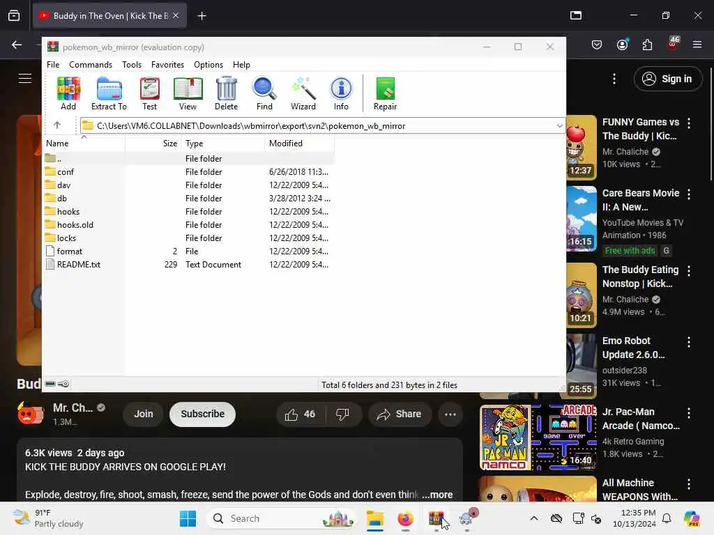Click the Info toolbar icon

point(341,93)
